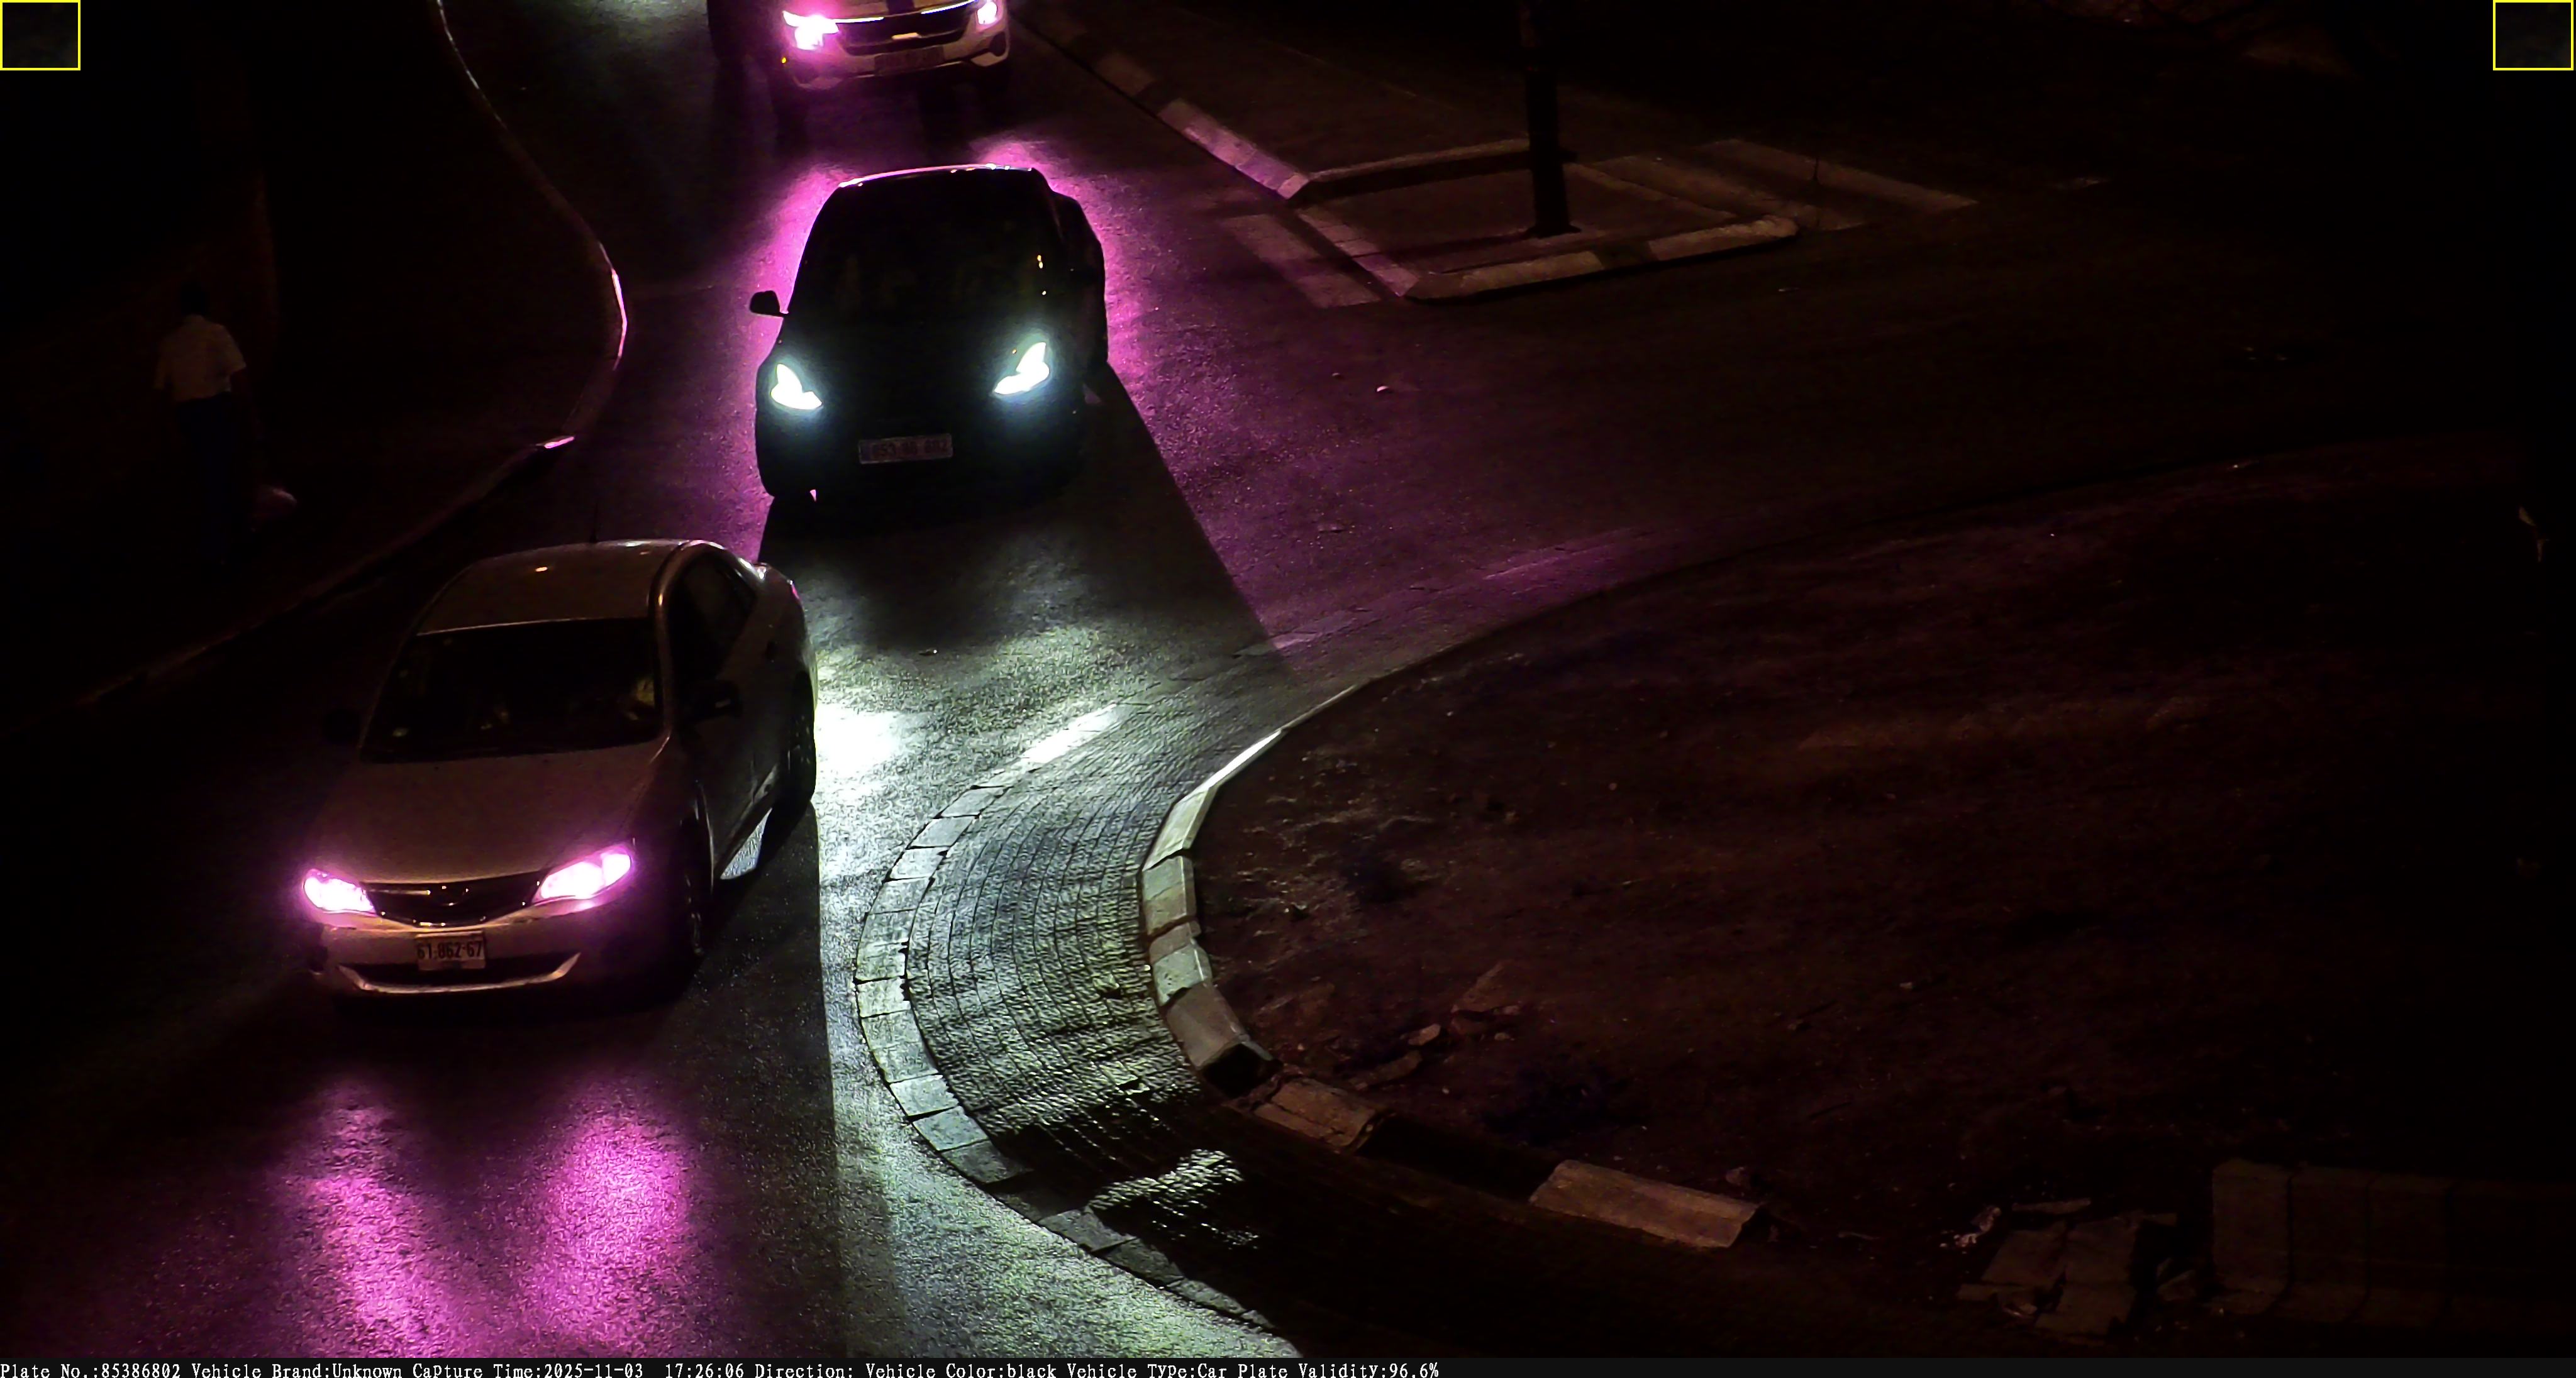Click the Plate Validity 96.6% text
Image resolution: width=2576 pixels, height=1378 pixels.
tap(1338, 1370)
